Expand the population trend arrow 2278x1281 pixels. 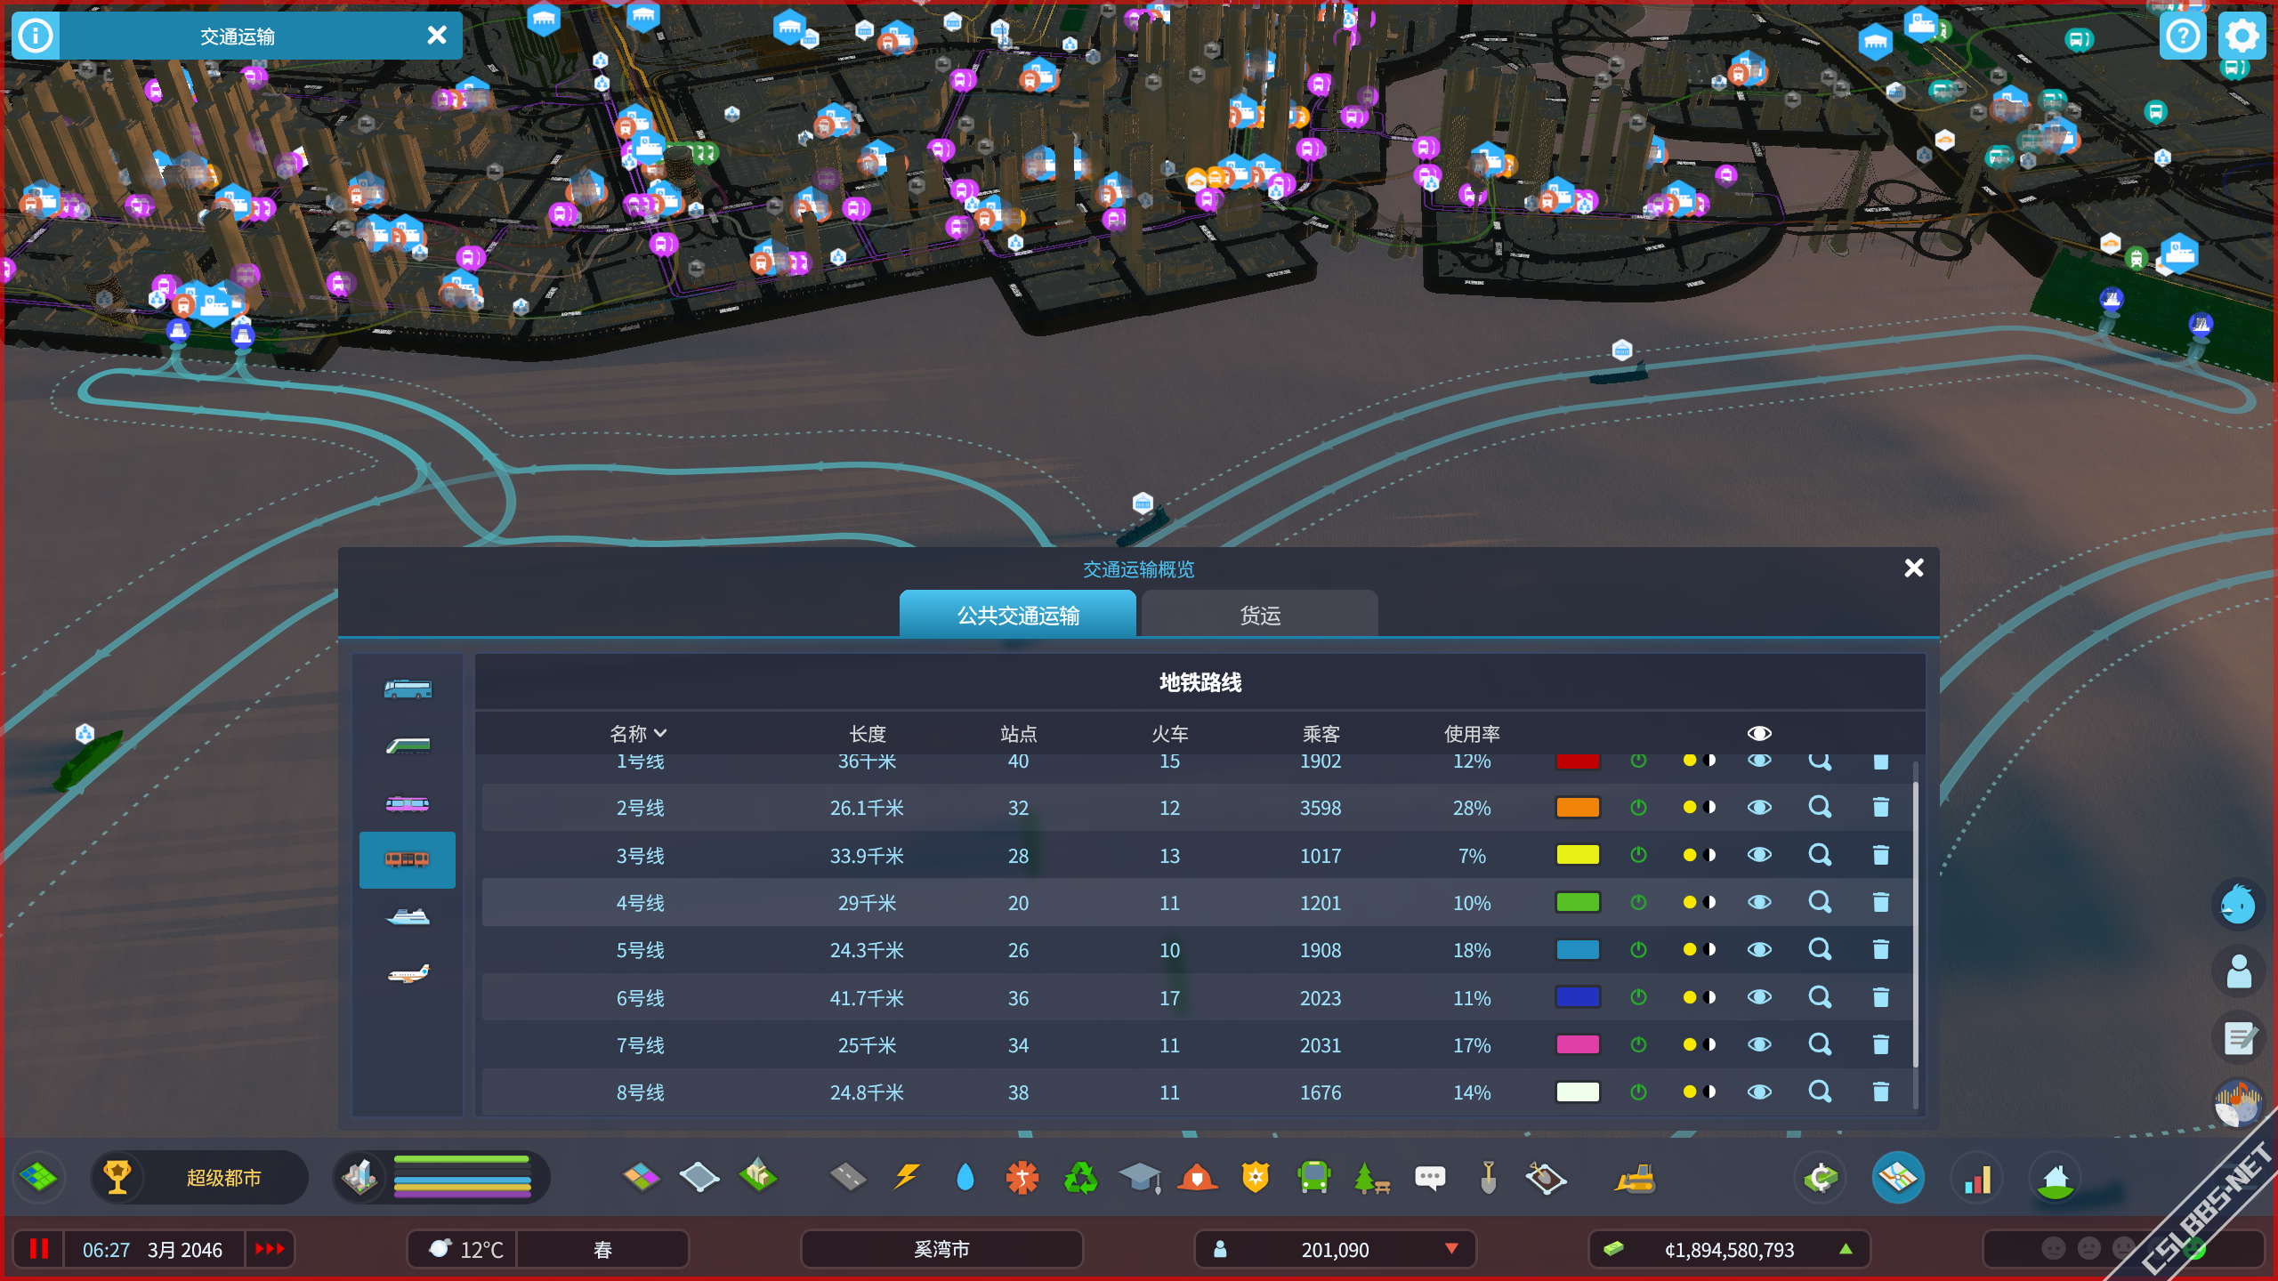(1451, 1249)
